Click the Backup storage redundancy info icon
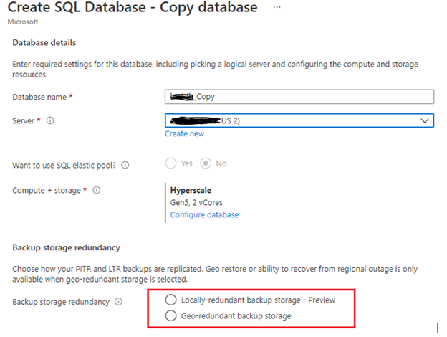 [x=118, y=302]
